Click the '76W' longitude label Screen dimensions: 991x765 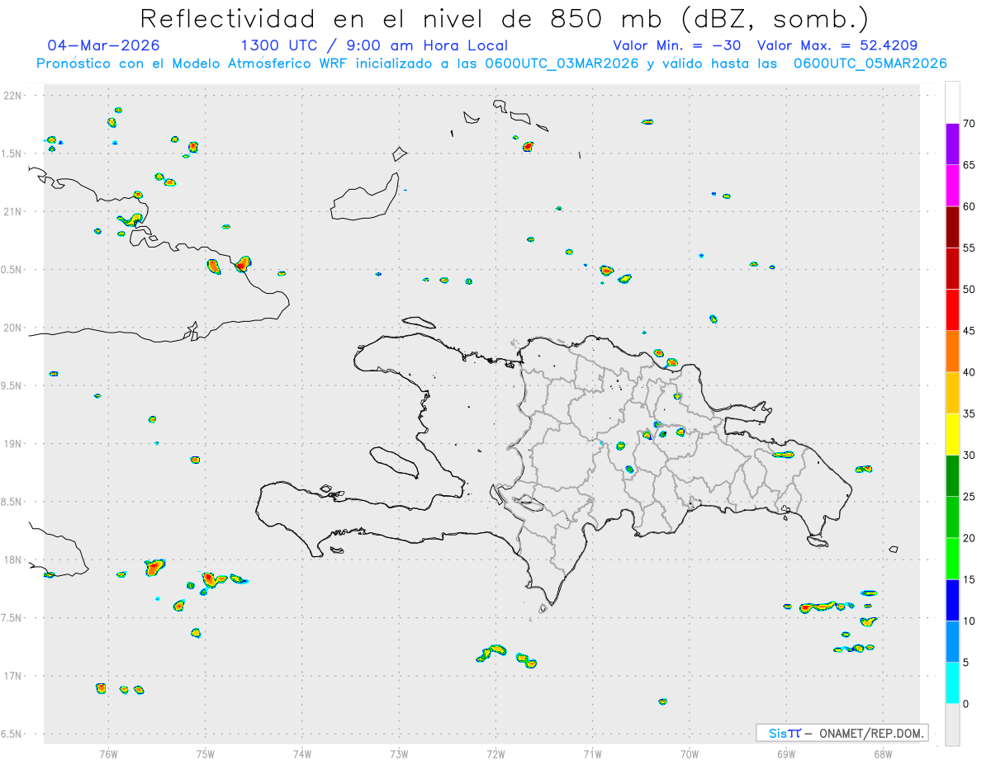(x=109, y=754)
